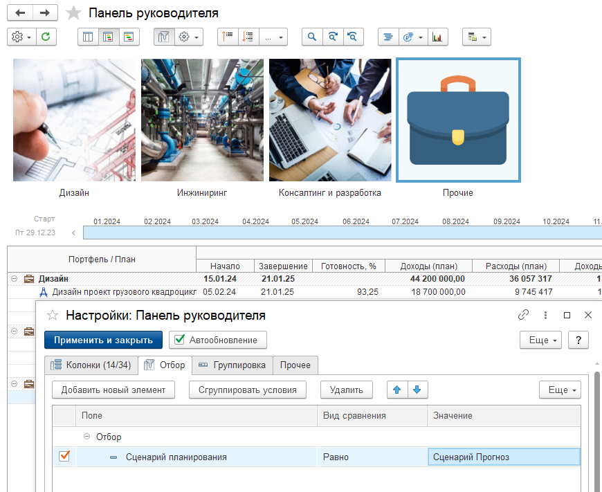
Task: Toggle the Автообновление checkbox
Action: click(179, 340)
